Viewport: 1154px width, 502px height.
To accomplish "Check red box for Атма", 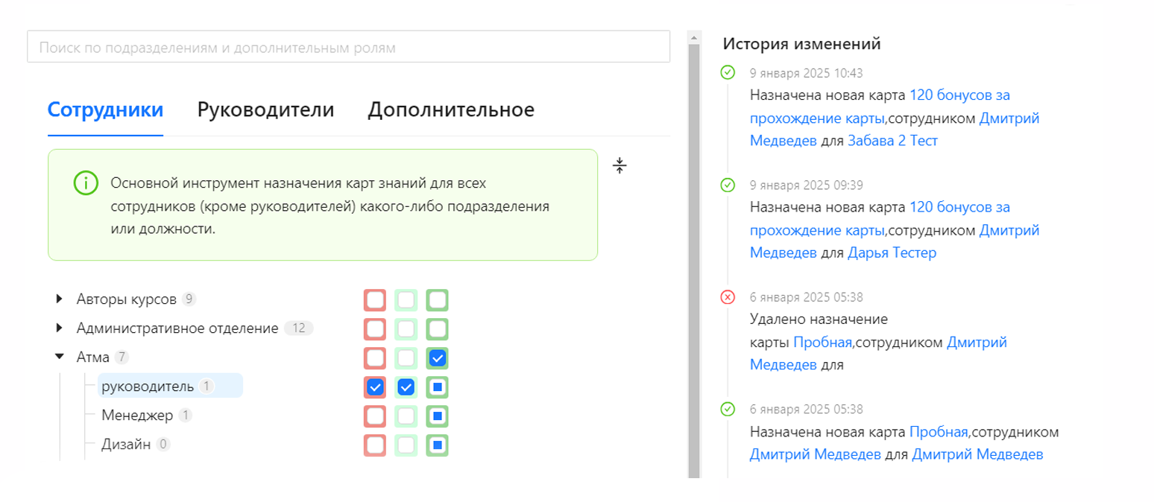I will 375,358.
